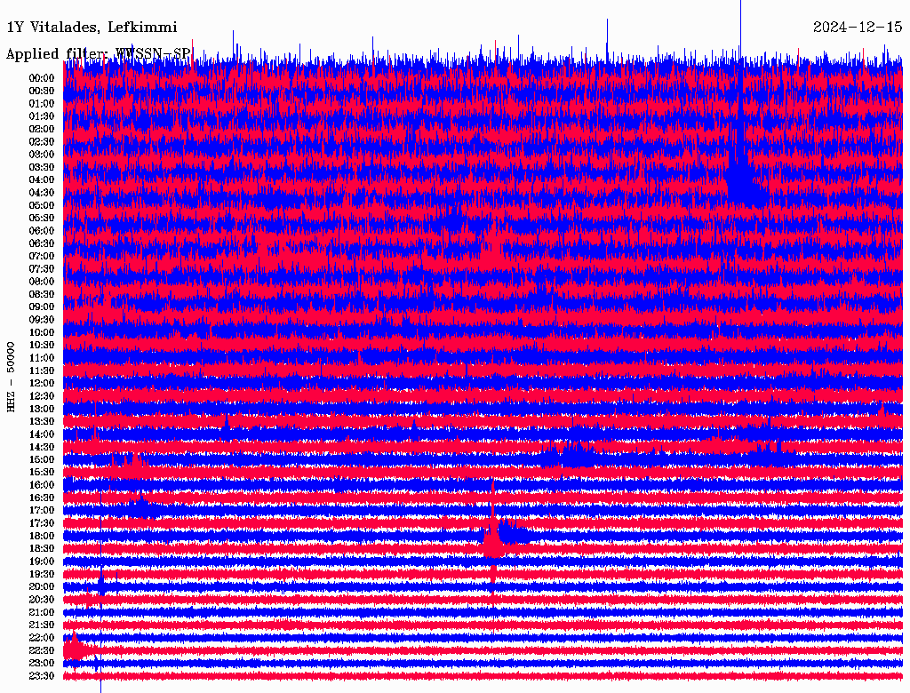Select the 05:00 time row label
Image resolution: width=910 pixels, height=693 pixels.
42,205
